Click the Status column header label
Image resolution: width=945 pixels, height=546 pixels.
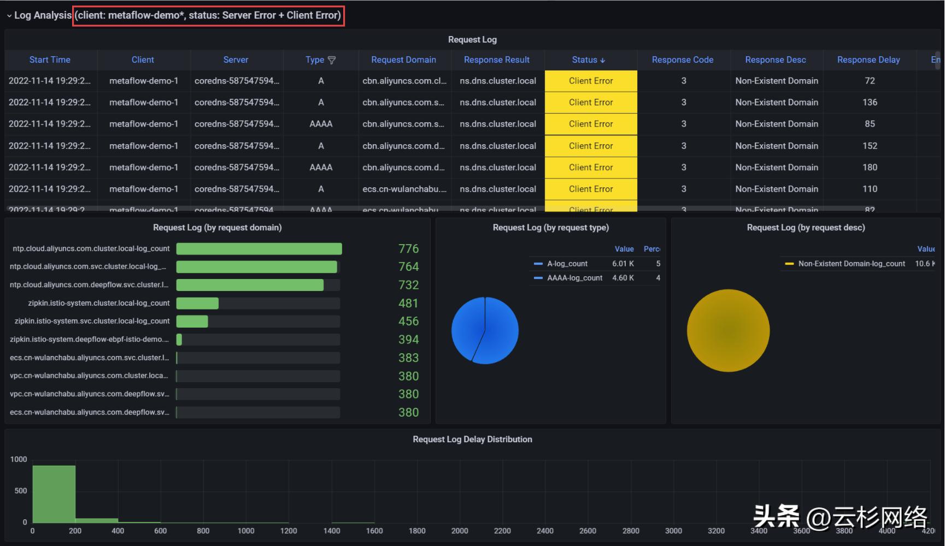pos(584,60)
